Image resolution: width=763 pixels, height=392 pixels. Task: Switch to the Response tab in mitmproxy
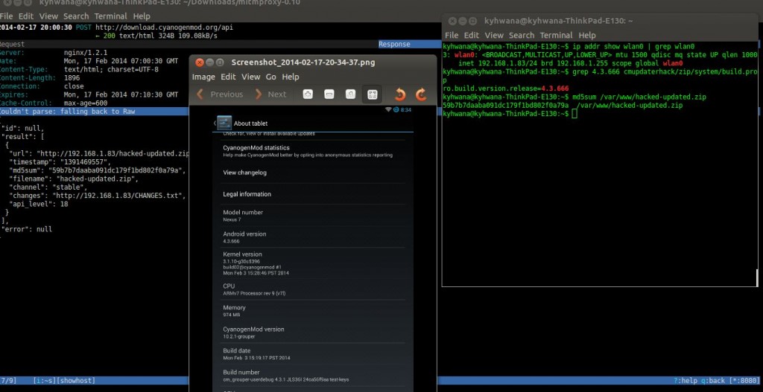pyautogui.click(x=394, y=44)
